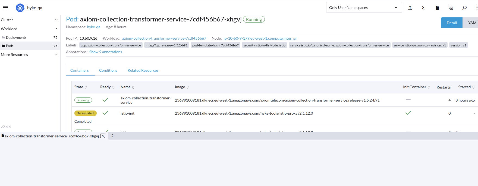
Task: Click the Pods folder icon in sidebar
Action: point(4,46)
